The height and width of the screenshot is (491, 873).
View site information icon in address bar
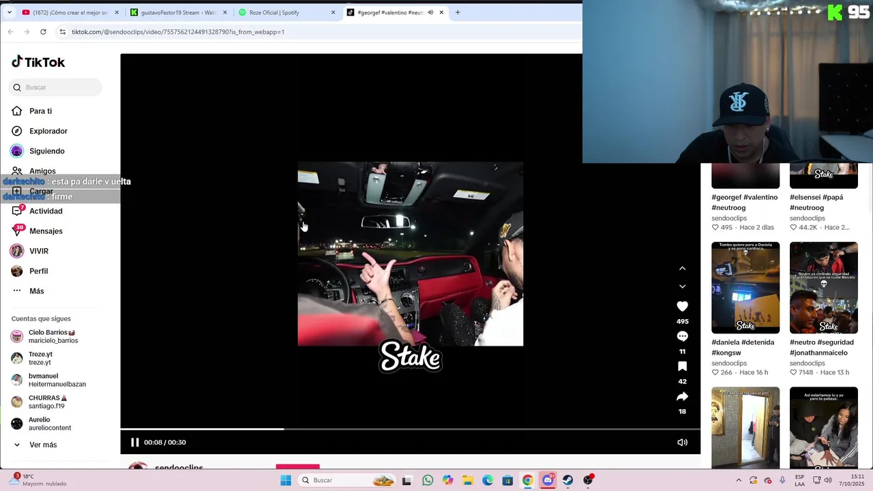pos(63,32)
